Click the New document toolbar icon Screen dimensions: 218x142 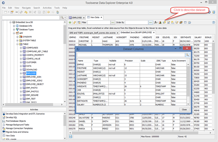coord(5,12)
